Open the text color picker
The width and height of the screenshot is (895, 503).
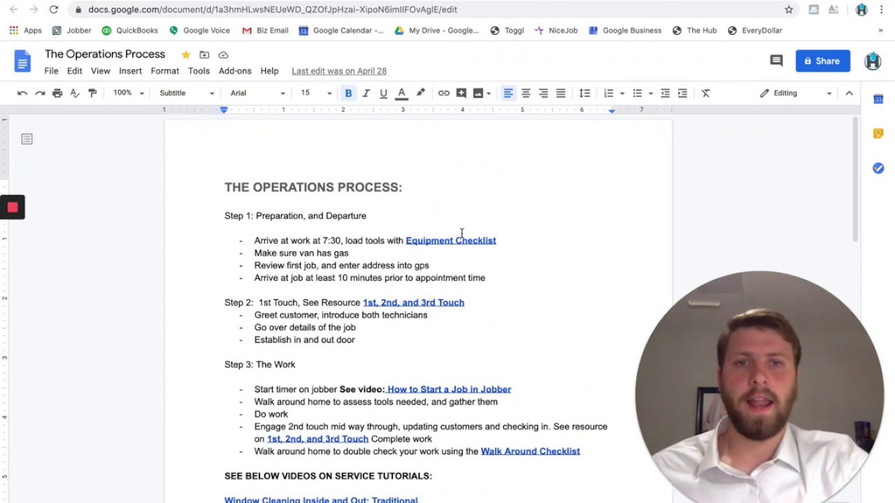401,93
